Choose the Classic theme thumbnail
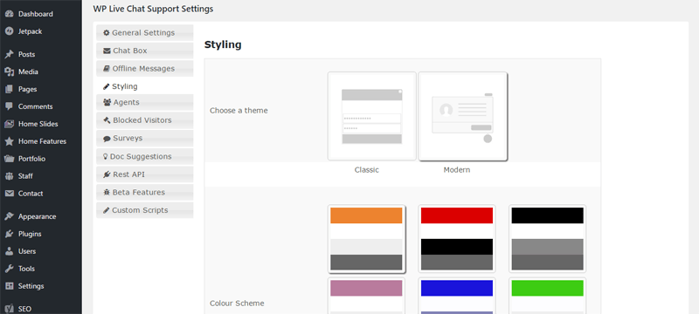Screen dimensions: 699x314 point(372,116)
